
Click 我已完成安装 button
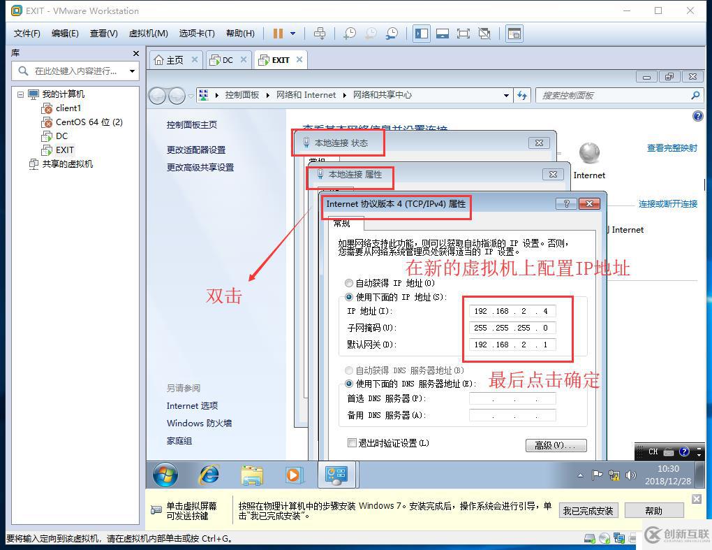click(588, 511)
